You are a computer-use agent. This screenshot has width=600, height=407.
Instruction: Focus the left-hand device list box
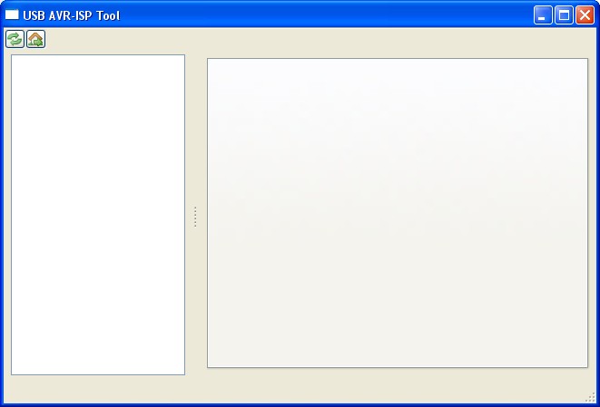pyautogui.click(x=98, y=215)
